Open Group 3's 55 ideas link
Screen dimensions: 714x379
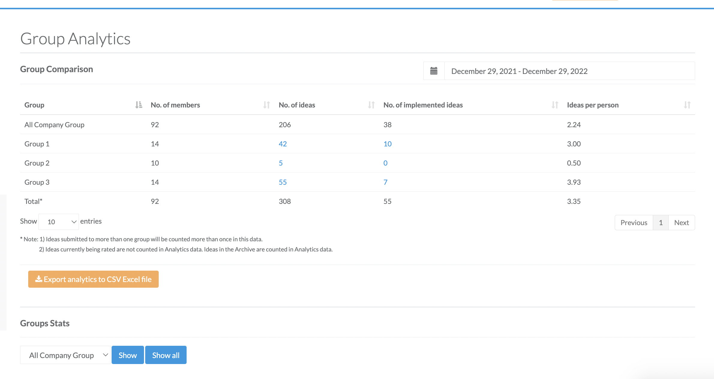coord(283,182)
